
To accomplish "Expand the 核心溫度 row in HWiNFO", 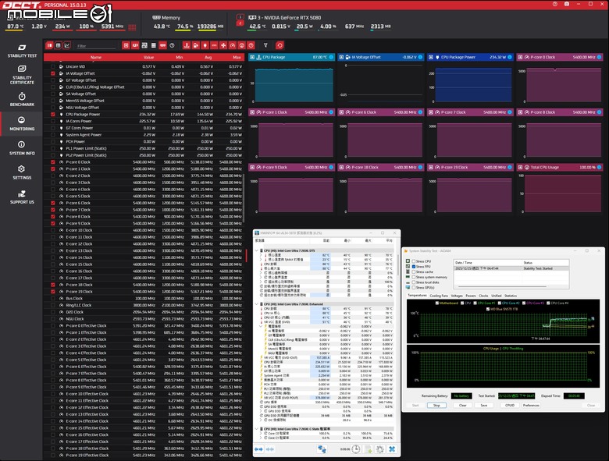I will pyautogui.click(x=261, y=255).
